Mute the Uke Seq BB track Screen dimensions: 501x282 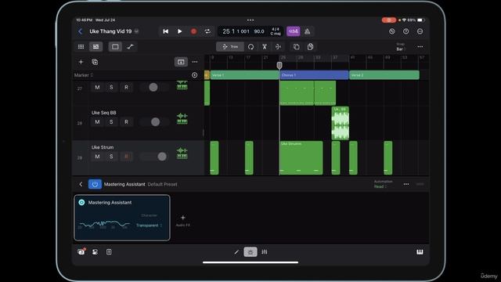97,122
